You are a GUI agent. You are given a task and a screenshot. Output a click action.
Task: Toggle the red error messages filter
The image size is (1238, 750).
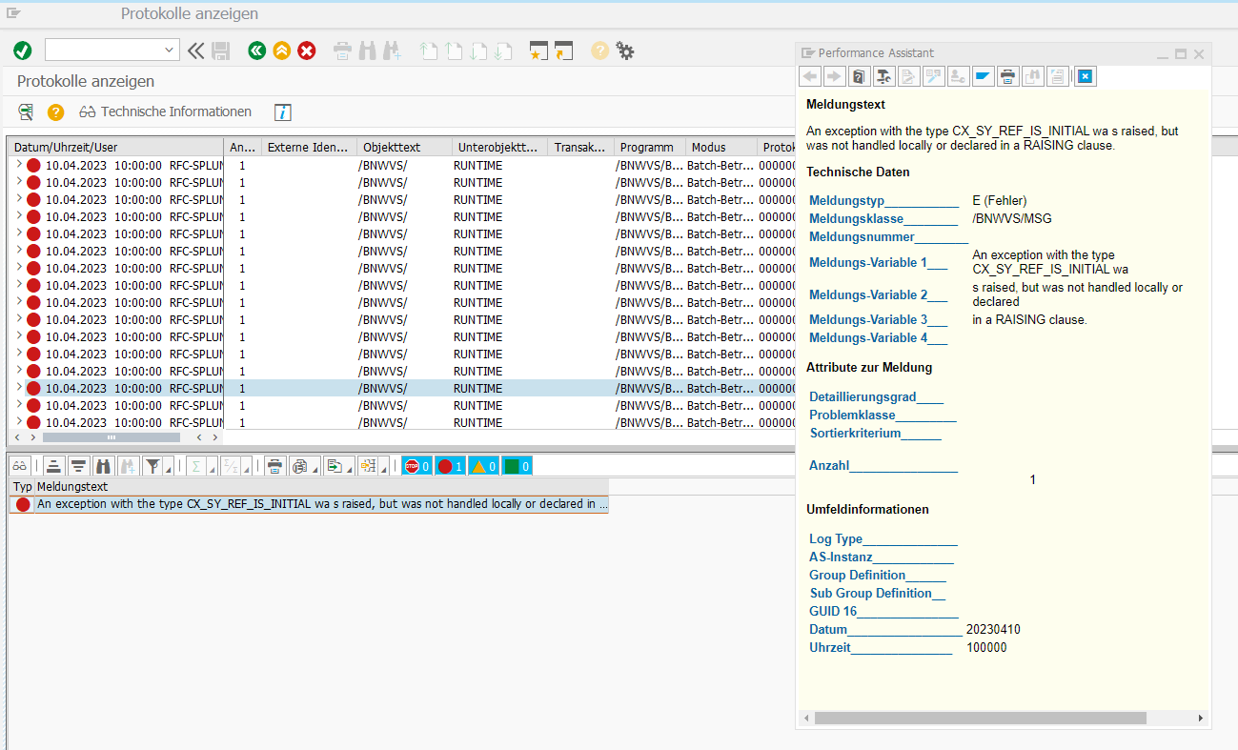point(450,466)
